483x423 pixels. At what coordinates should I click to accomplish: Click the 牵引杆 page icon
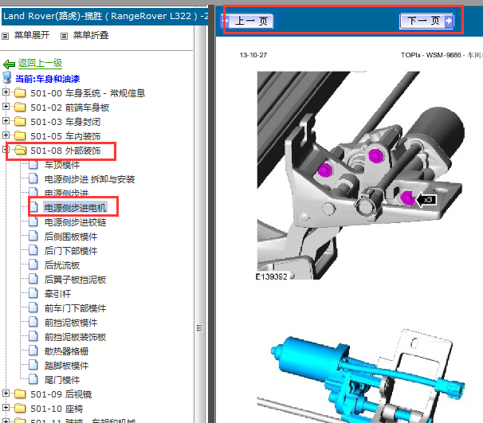click(33, 293)
